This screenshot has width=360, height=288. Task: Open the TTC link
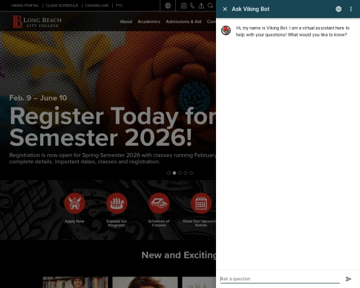click(x=119, y=5)
